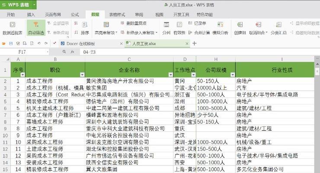The height and width of the screenshot is (173, 320).
Task: Open filter dropdown on 序号 header
Action: click(x=22, y=75)
